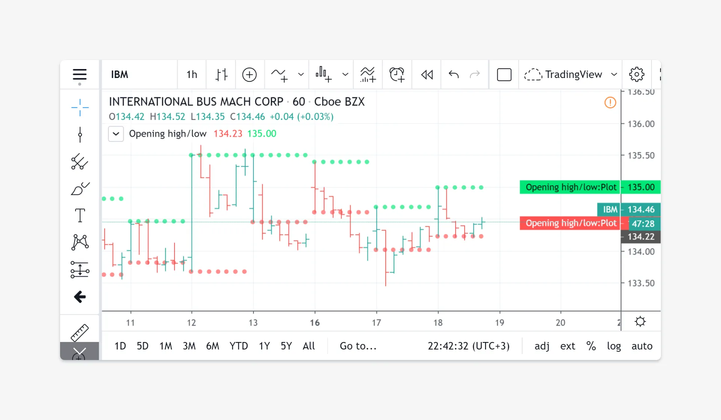The image size is (721, 420).
Task: Click the compare symbol plus icon
Action: coord(249,75)
